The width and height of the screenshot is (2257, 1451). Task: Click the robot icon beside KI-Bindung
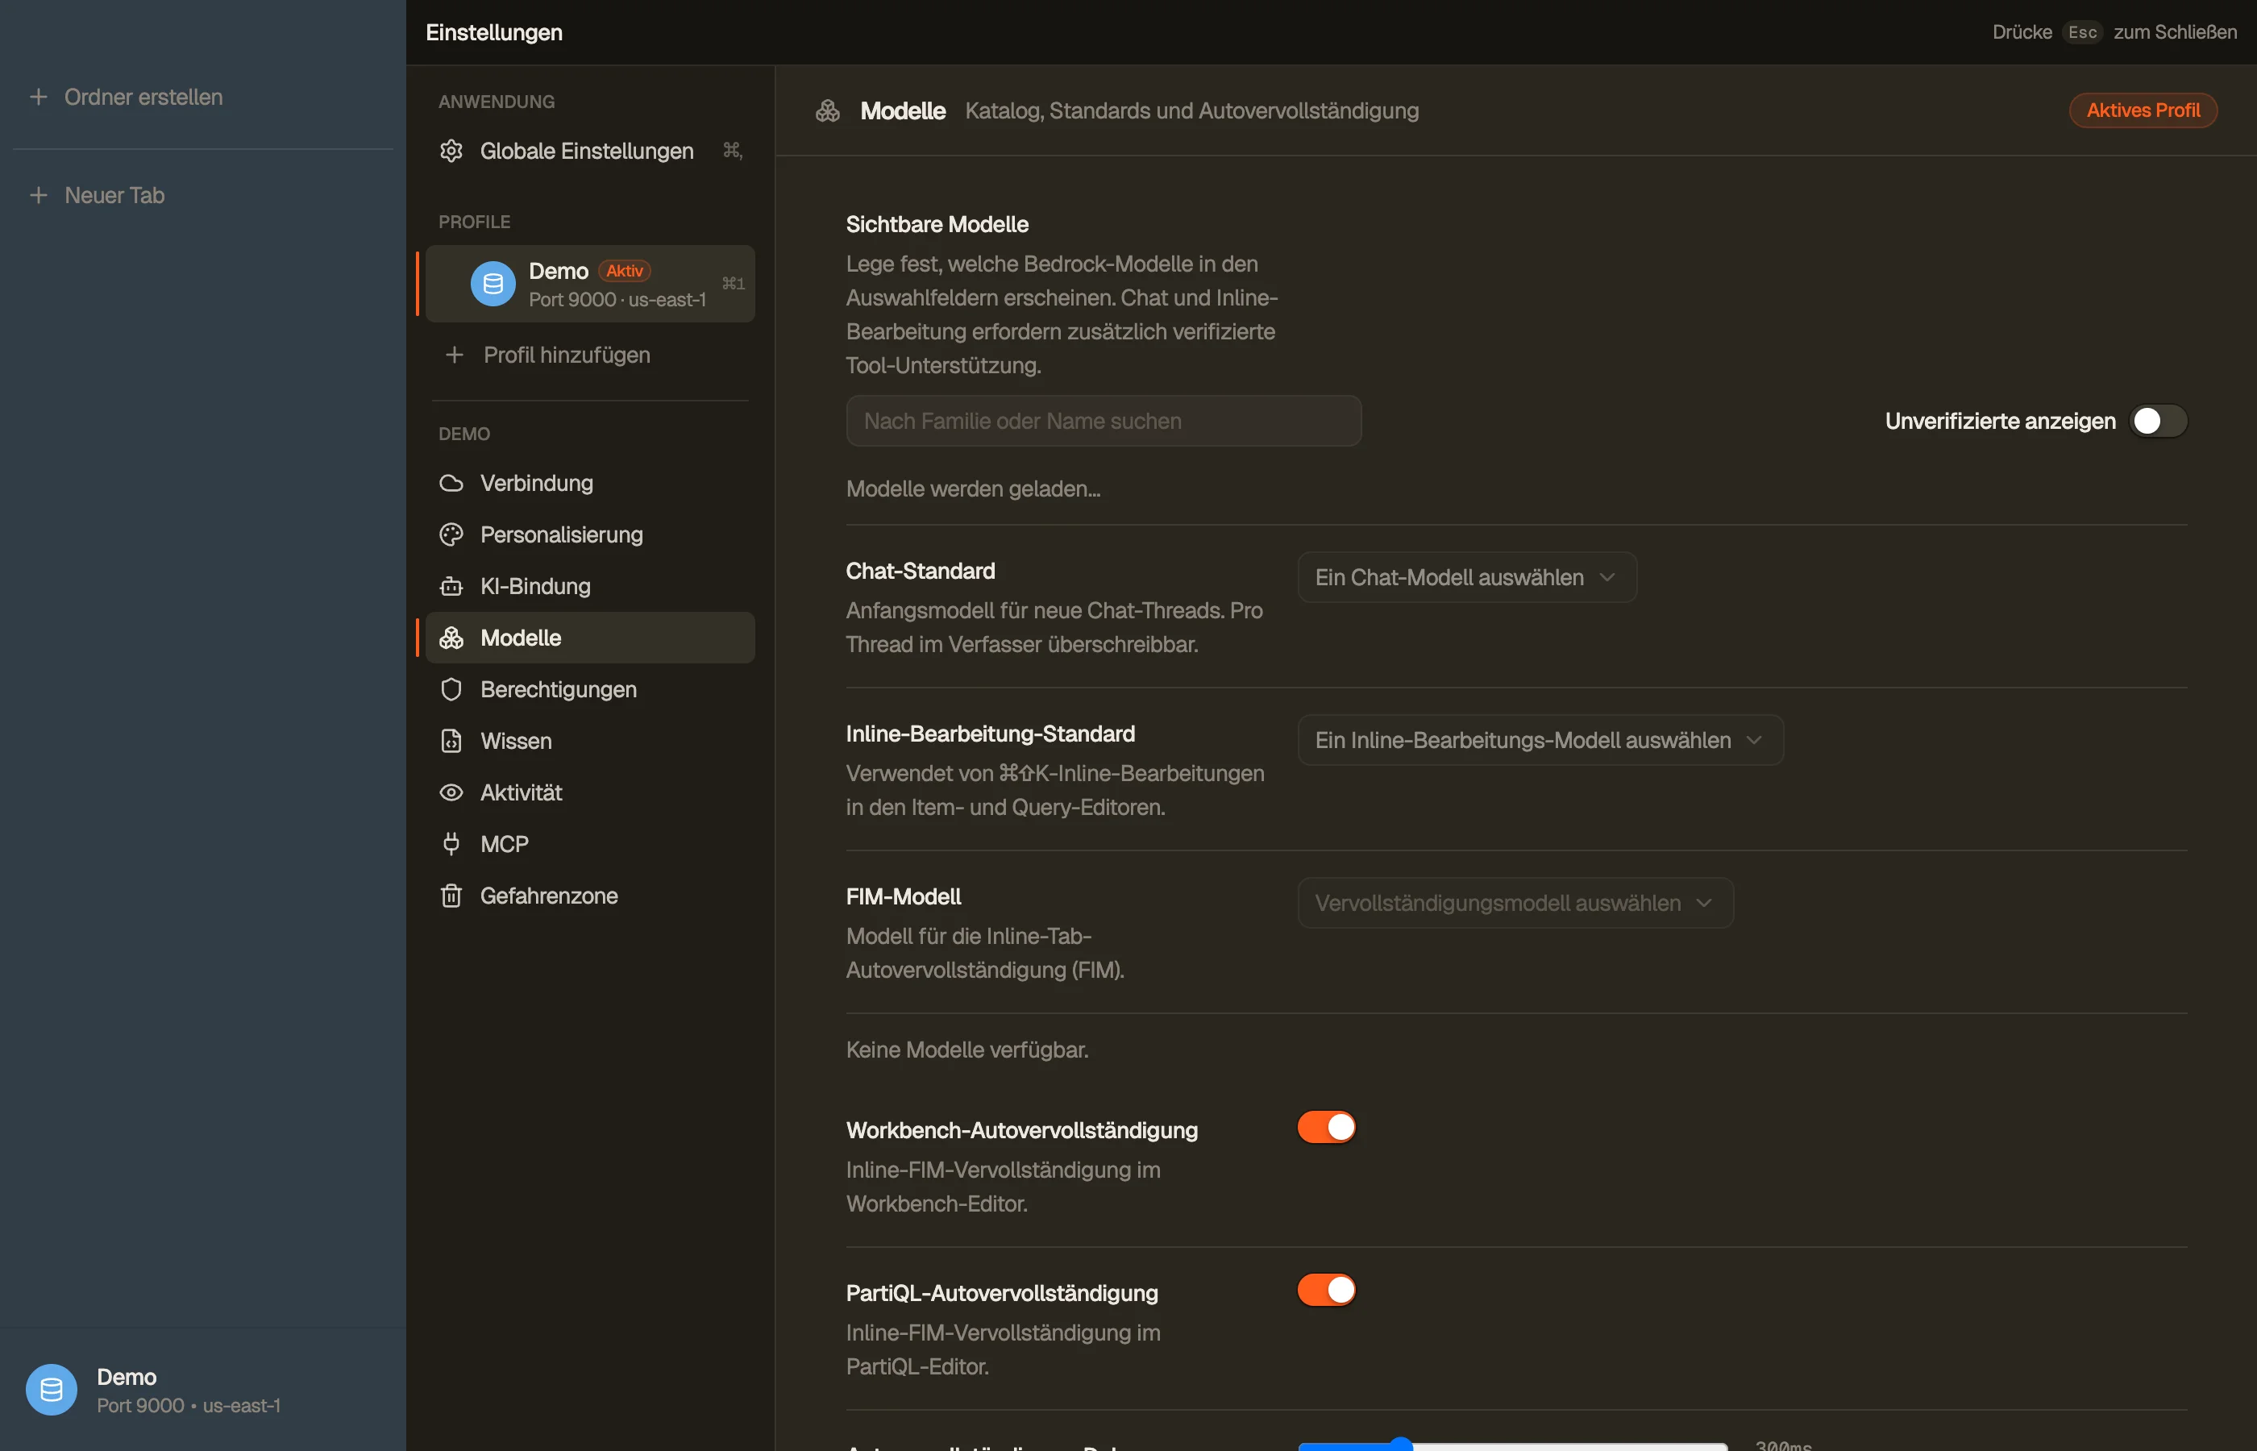(x=451, y=586)
